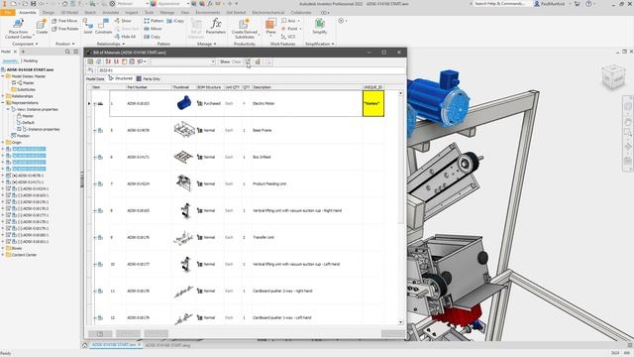Click the icon right of Show Clear
The image size is (634, 357).
tap(248, 61)
